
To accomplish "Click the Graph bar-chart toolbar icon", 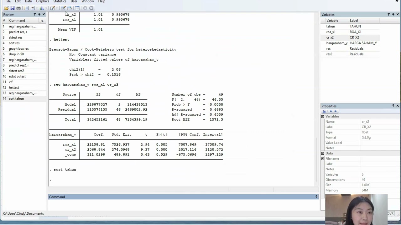I will click(42, 8).
